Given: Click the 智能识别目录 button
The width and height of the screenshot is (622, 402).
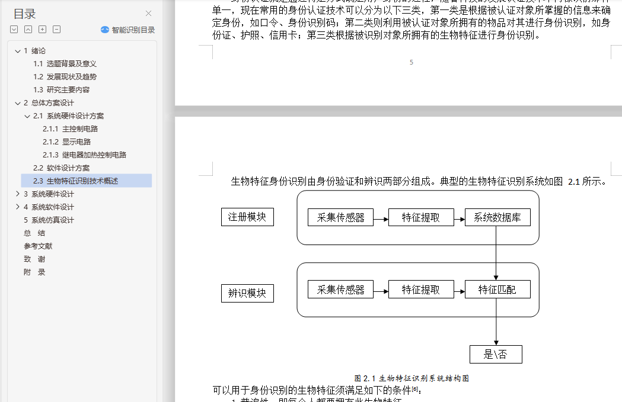Looking at the screenshot, I should click(x=127, y=30).
